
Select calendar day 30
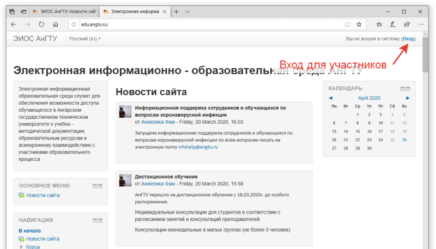tap(370, 148)
